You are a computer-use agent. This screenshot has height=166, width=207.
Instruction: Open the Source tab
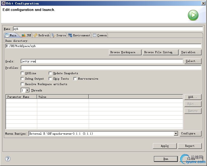click(x=59, y=35)
